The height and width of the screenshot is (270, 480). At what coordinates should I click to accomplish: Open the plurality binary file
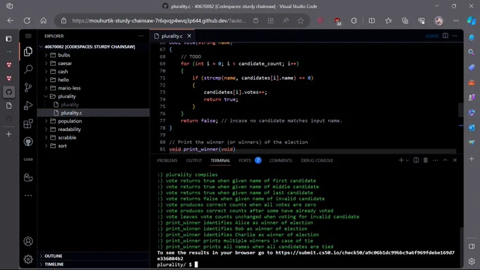[93, 104]
